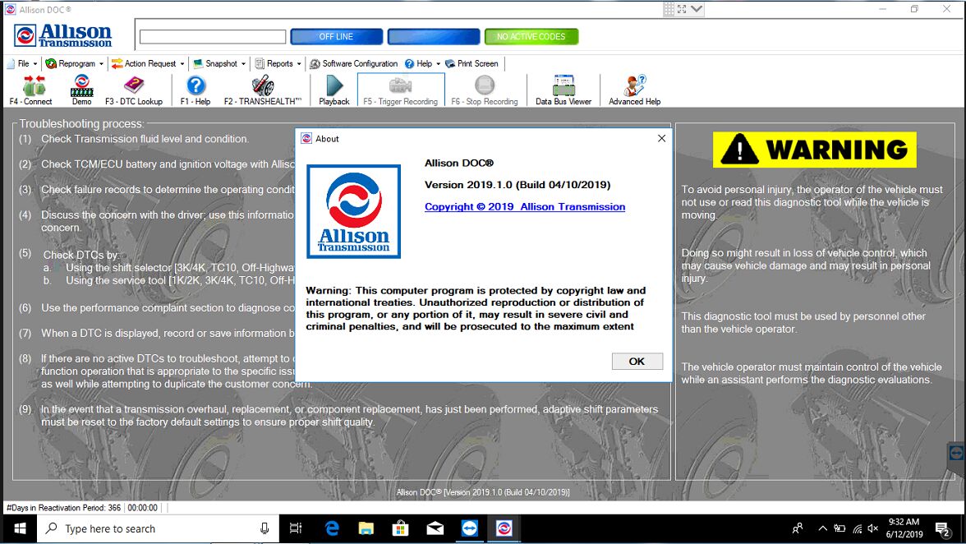Viewport: 966px width, 544px height.
Task: Click the Allison DOC version footer text
Action: pyautogui.click(x=482, y=492)
